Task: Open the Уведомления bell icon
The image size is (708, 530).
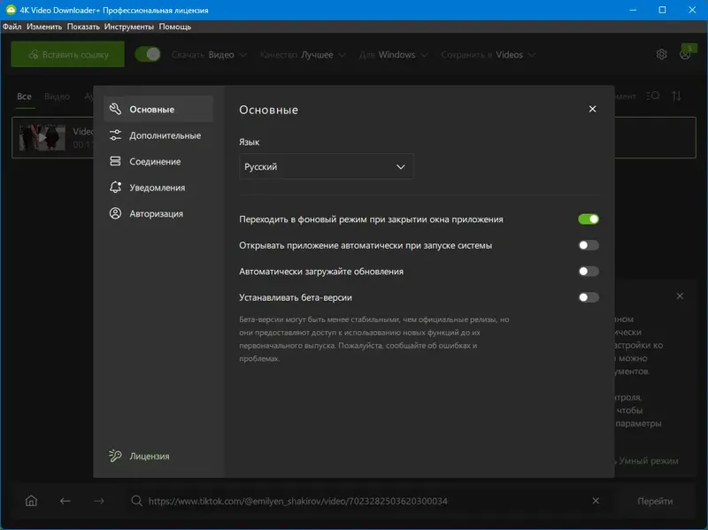Action: pyautogui.click(x=116, y=188)
